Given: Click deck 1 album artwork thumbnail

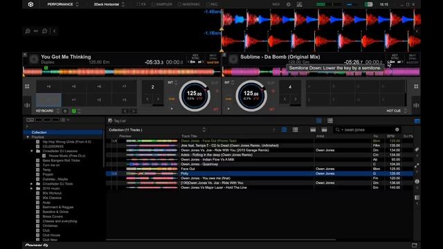Looking at the screenshot, I should (x=34, y=59).
